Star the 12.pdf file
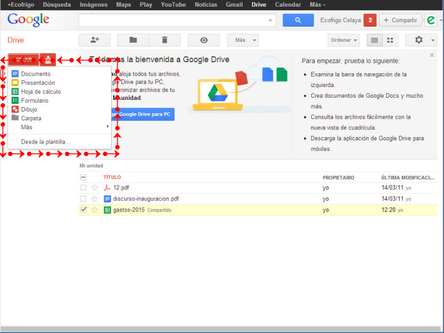This screenshot has height=333, width=444. click(x=94, y=188)
